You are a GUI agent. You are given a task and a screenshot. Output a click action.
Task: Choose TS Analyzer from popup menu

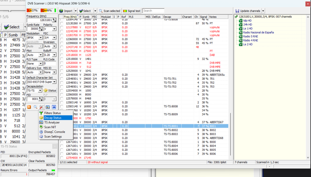point(56,122)
